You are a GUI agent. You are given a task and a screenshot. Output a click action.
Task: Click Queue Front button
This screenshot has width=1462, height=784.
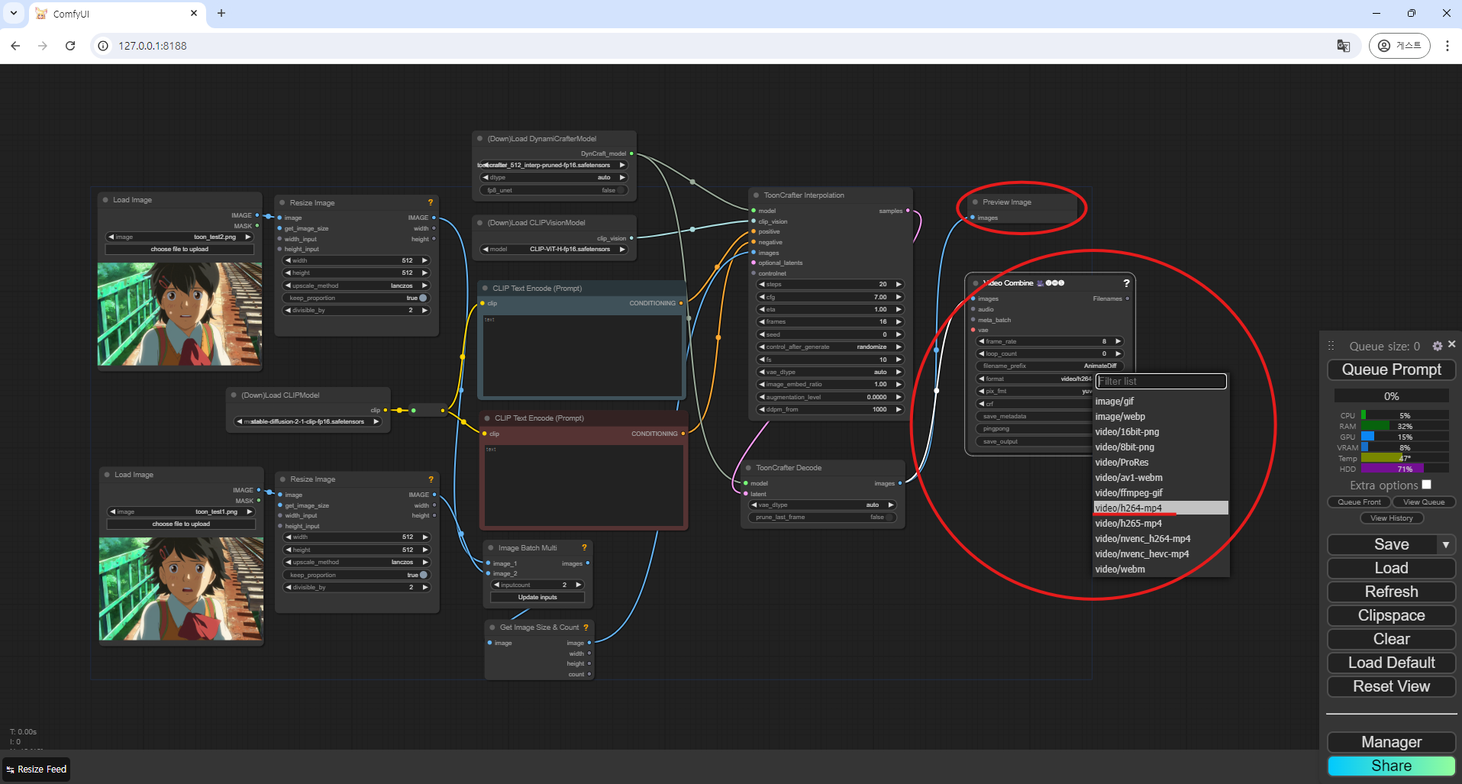[1359, 502]
